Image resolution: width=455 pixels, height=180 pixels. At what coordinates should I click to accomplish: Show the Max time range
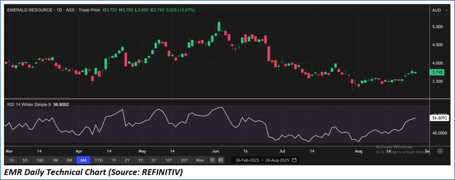click(x=200, y=160)
